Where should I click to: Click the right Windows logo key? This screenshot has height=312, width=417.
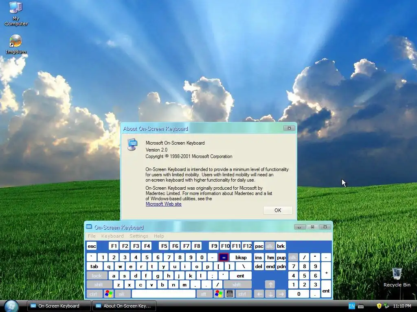pos(219,294)
